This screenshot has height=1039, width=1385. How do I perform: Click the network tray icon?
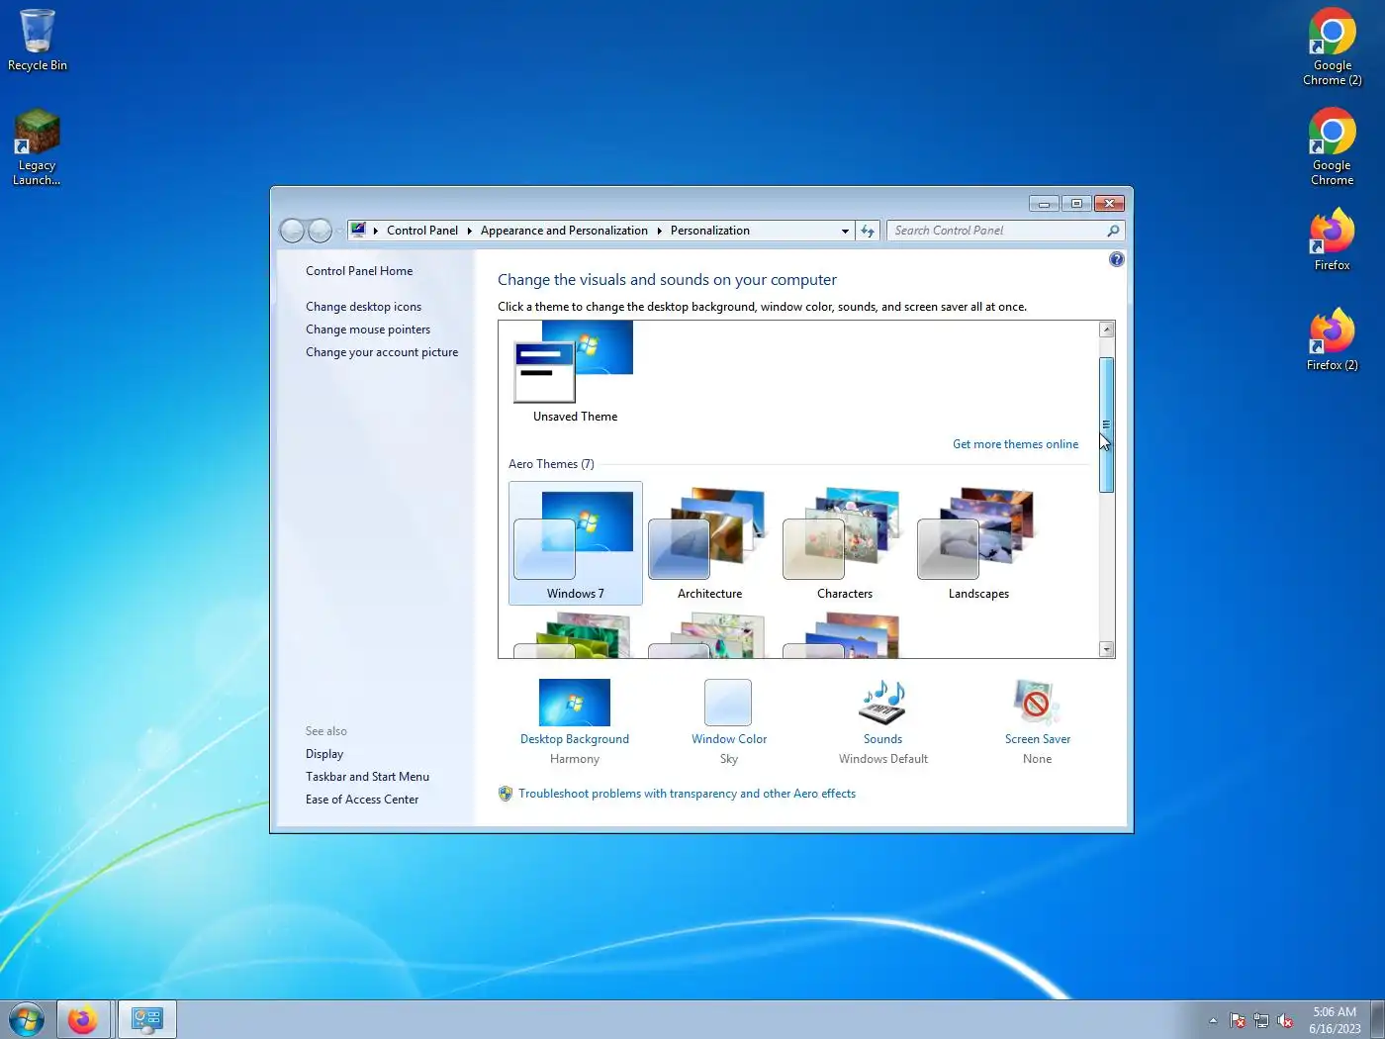coord(1260,1020)
